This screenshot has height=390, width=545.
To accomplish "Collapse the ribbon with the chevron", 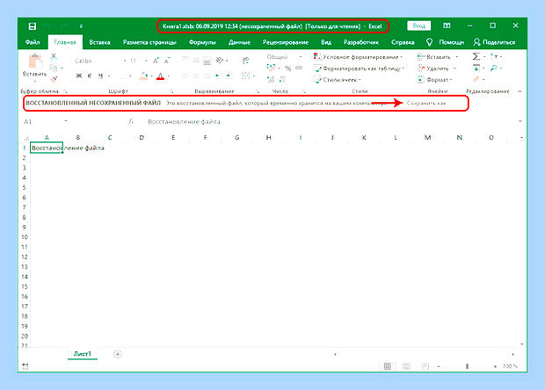I will pos(520,91).
